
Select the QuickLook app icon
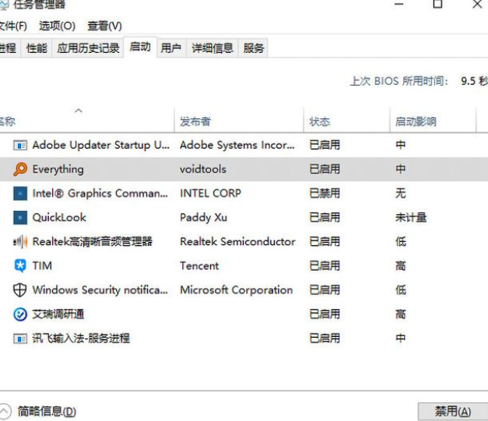tap(20, 217)
